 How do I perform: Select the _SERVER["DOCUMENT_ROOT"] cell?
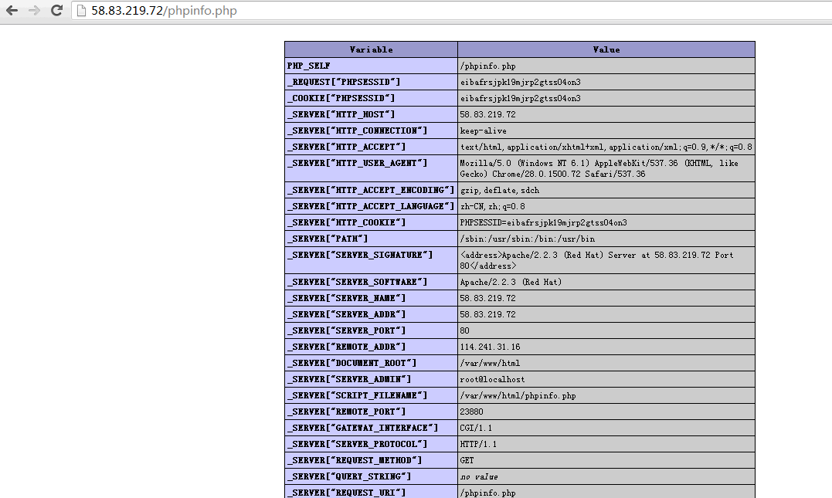tap(371, 364)
